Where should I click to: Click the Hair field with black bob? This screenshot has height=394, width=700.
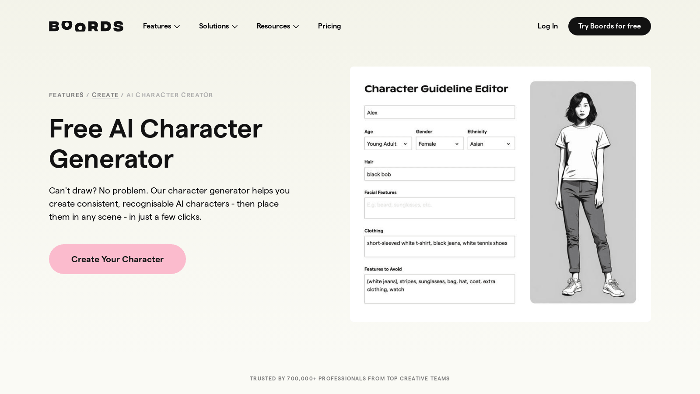(440, 174)
